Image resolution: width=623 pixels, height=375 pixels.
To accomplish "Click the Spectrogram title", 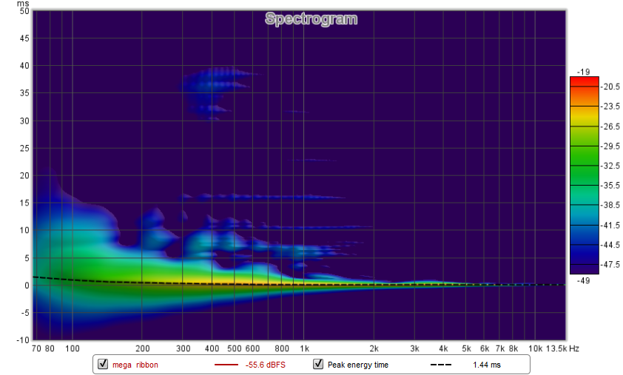I will point(311,18).
